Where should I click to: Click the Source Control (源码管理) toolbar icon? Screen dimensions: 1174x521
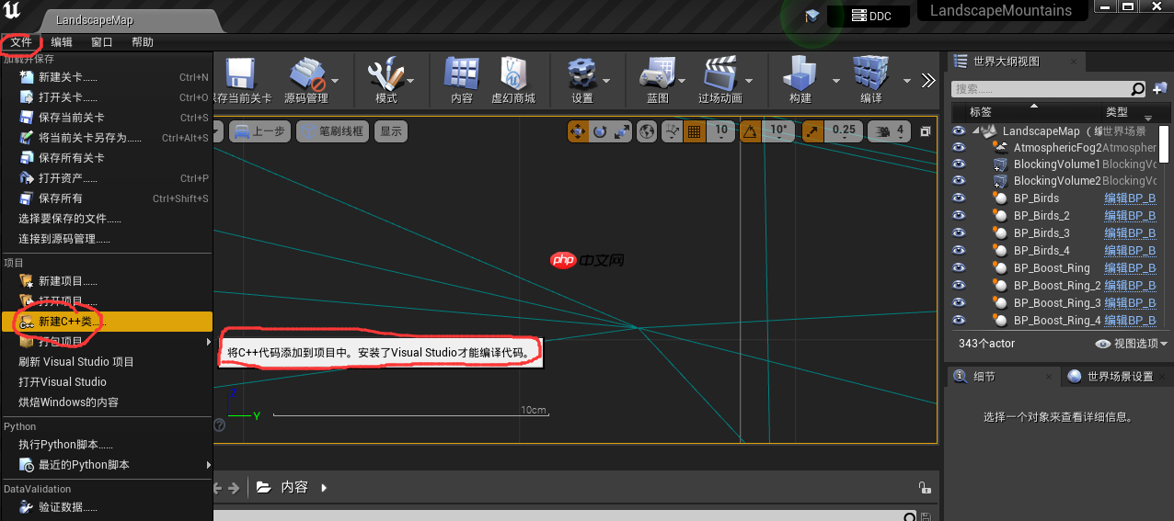[305, 74]
